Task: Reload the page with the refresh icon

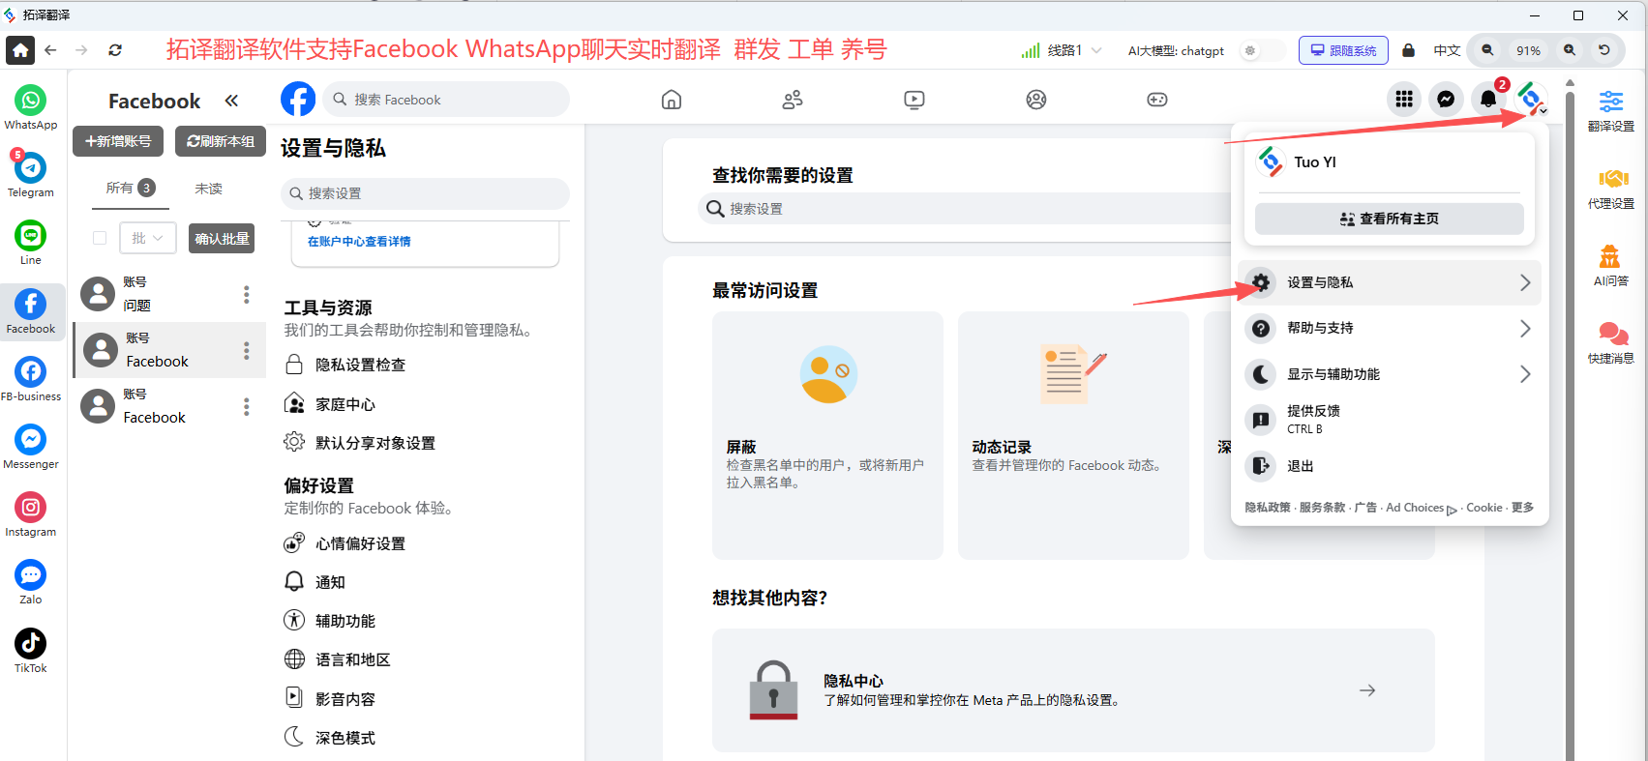Action: pyautogui.click(x=115, y=50)
